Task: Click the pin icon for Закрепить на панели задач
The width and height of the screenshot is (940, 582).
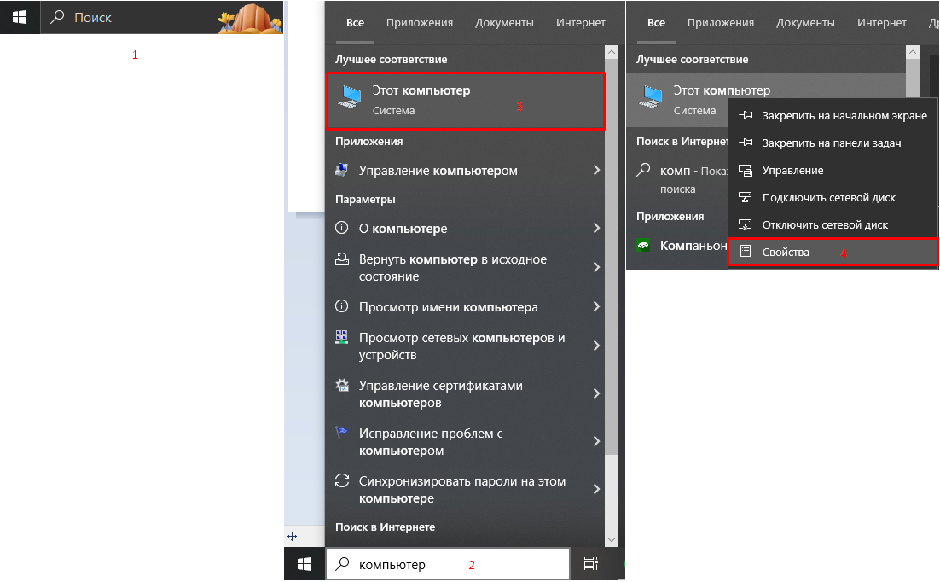Action: tap(746, 143)
